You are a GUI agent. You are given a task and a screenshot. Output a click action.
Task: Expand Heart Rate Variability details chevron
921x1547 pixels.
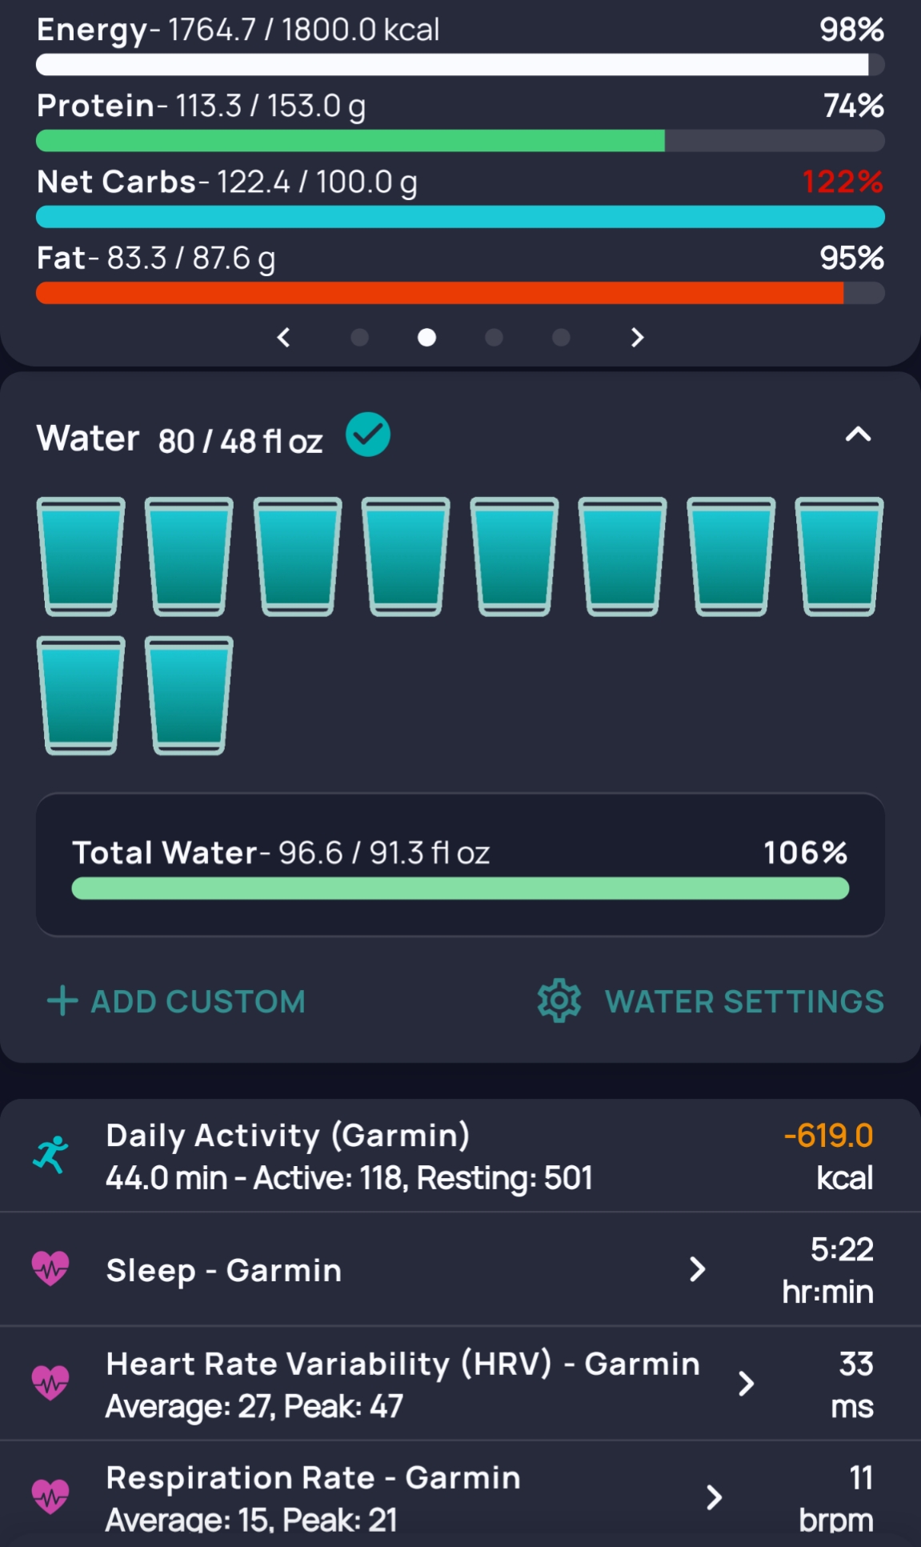coord(746,1383)
